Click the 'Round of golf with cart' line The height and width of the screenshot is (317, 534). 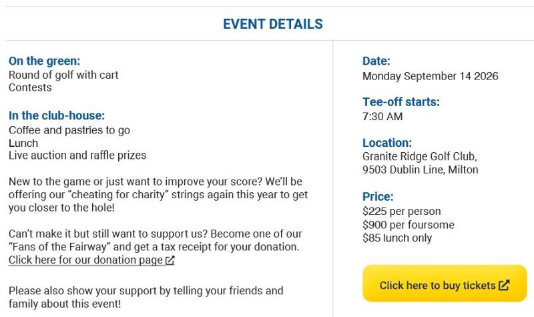point(63,75)
